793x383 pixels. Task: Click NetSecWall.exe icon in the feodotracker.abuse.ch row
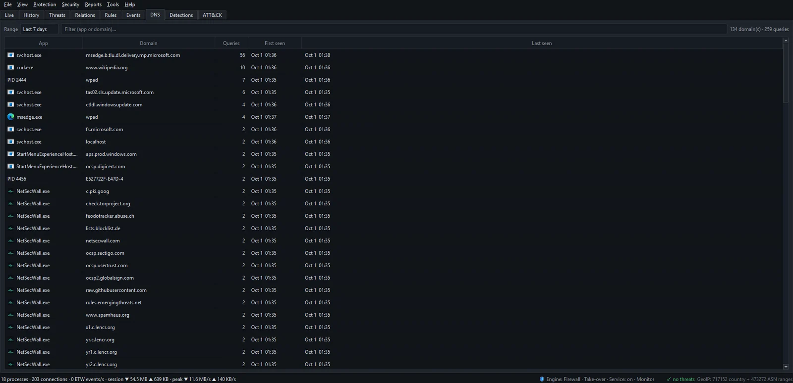[x=10, y=216]
